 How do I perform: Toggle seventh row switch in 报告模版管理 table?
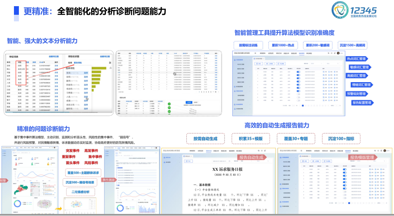[x=345, y=188]
